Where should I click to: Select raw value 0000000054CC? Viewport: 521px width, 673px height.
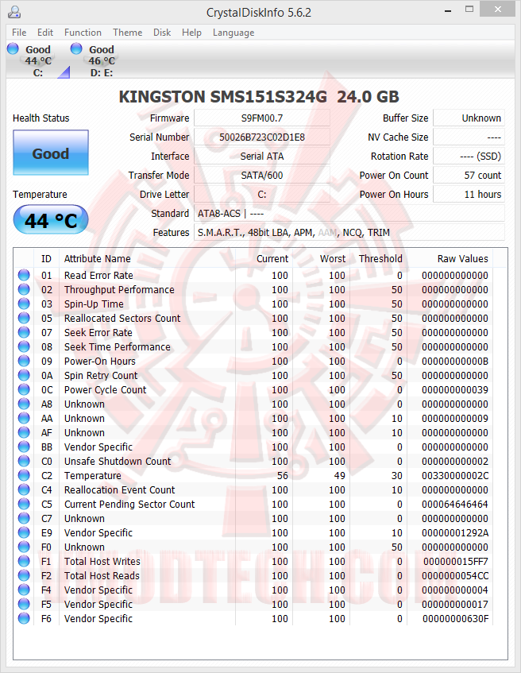click(455, 575)
